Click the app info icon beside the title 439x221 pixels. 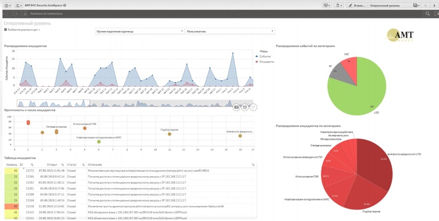coord(65,5)
